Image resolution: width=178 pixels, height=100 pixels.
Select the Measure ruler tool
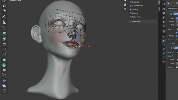click(x=4, y=22)
